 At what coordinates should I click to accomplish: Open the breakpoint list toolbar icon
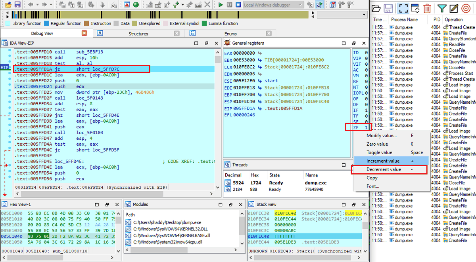(332, 5)
